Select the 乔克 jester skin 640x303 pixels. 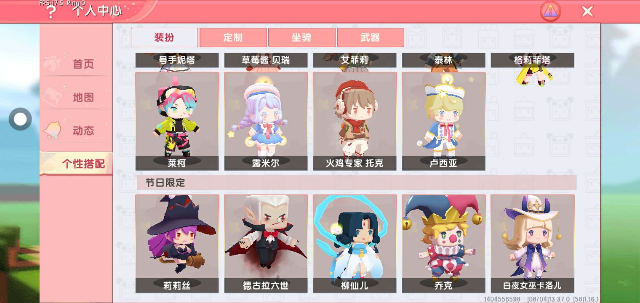pyautogui.click(x=444, y=244)
